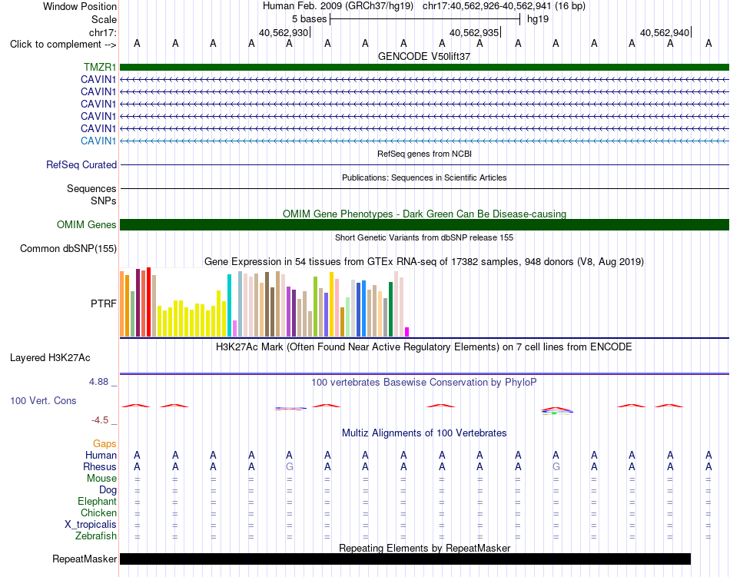Click the Zebrafish species label
This screenshot has width=730, height=577.
tap(96, 536)
